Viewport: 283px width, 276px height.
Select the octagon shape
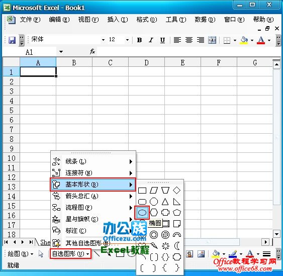[154, 202]
